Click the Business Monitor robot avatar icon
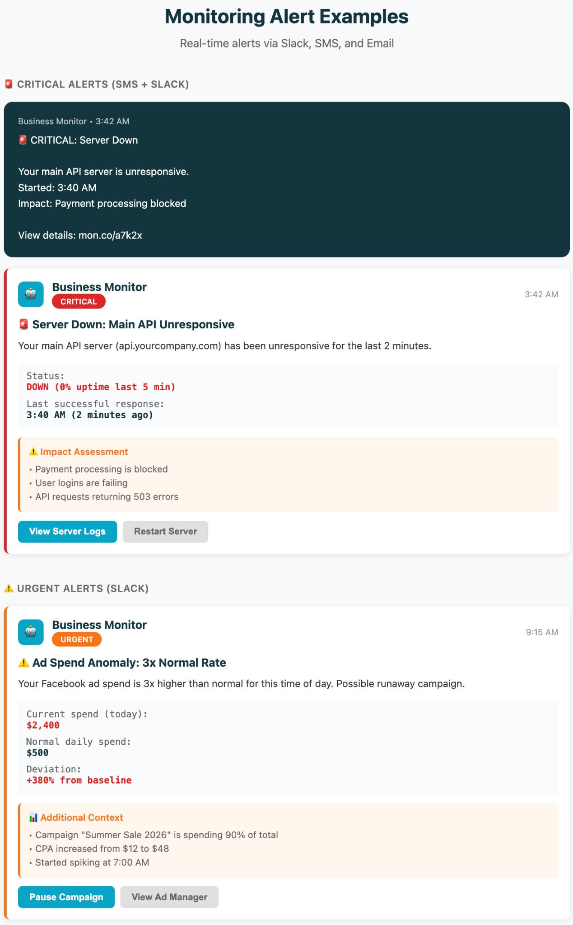 31,294
